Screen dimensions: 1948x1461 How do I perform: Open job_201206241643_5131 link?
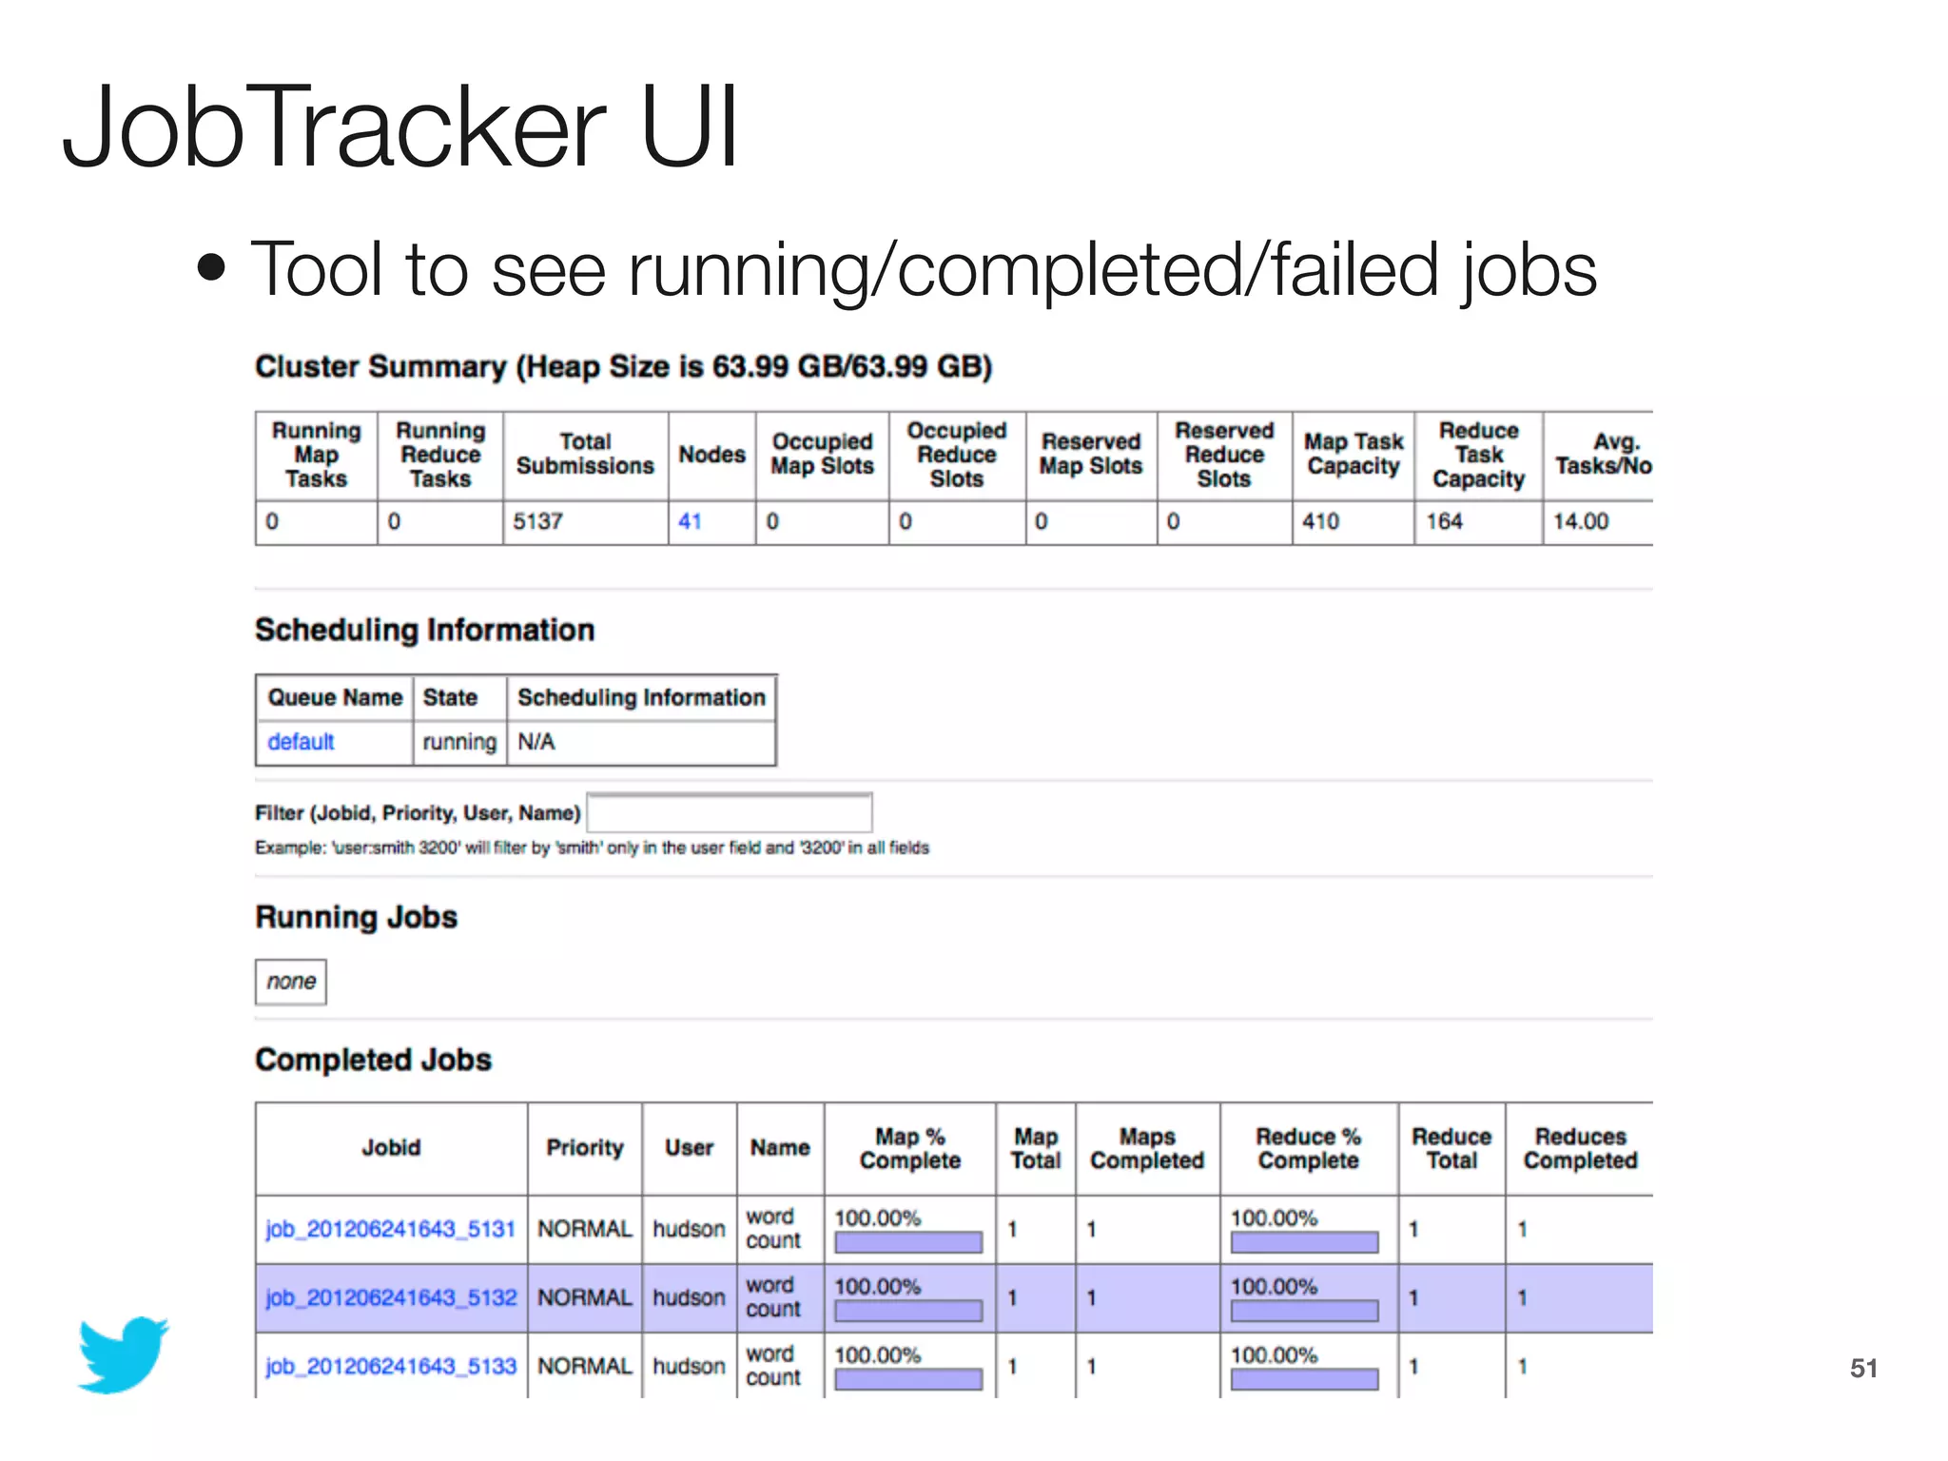[x=390, y=1229]
